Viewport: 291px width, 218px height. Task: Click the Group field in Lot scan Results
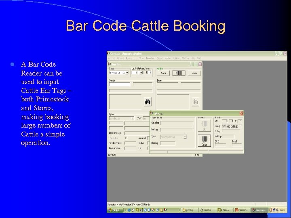[x=232, y=126]
